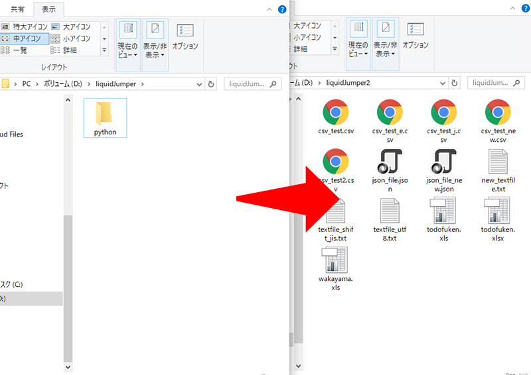Click help icon in right window ribbon
The image size is (531, 375).
(x=526, y=9)
